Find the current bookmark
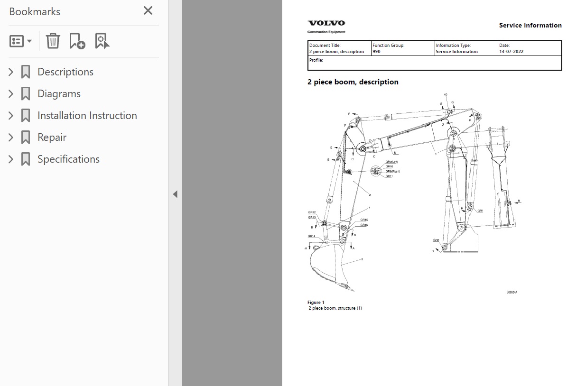This screenshot has width=586, height=386. (102, 41)
